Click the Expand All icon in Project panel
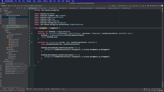The height and width of the screenshot is (92, 164). (x=19, y=8)
